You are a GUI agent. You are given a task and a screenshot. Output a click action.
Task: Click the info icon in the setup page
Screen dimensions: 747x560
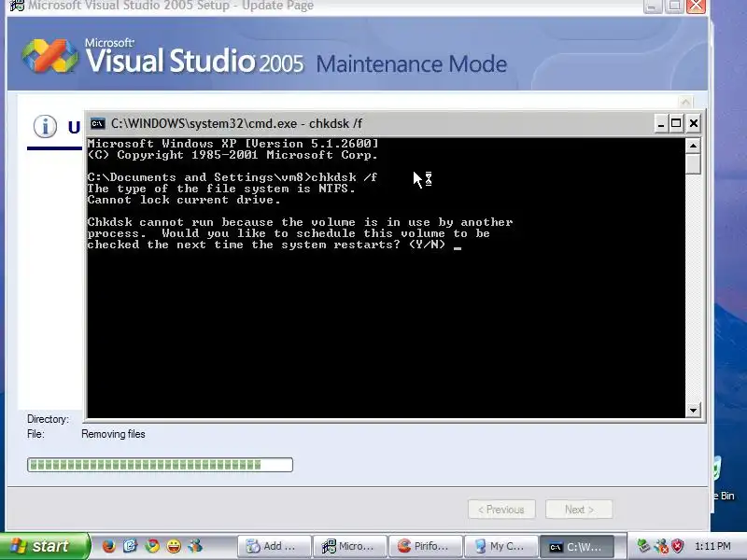click(x=45, y=127)
